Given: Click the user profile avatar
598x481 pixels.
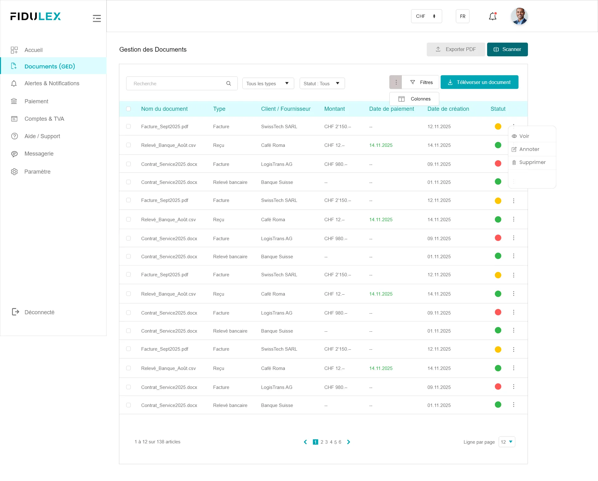Looking at the screenshot, I should point(519,16).
